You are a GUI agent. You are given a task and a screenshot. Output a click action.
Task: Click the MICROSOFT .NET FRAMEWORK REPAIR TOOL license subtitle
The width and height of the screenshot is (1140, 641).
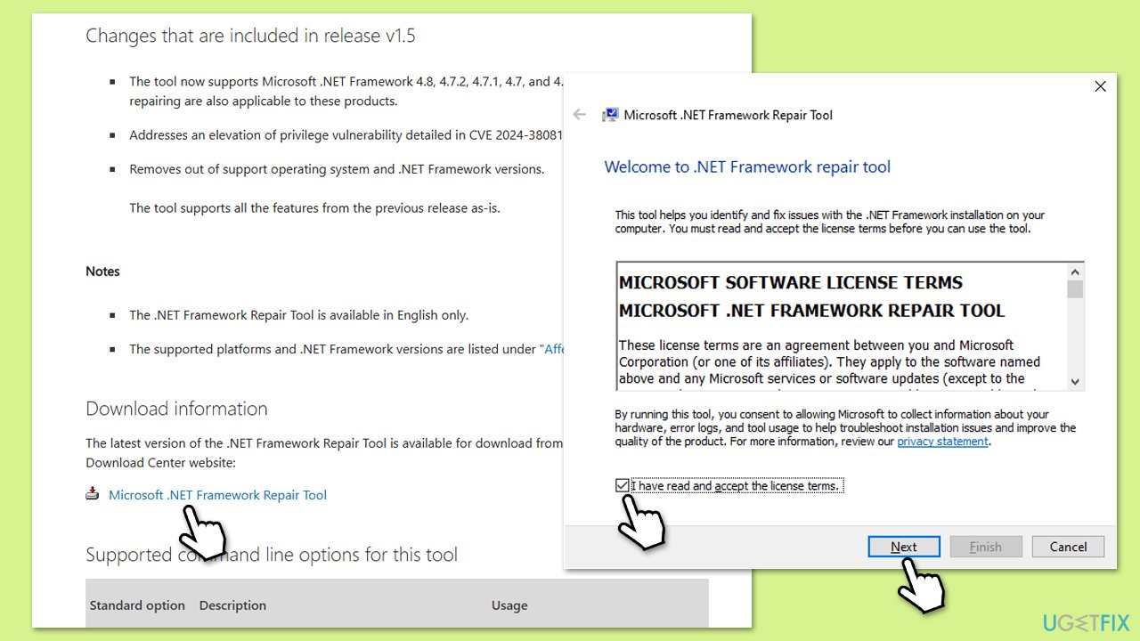coord(812,311)
